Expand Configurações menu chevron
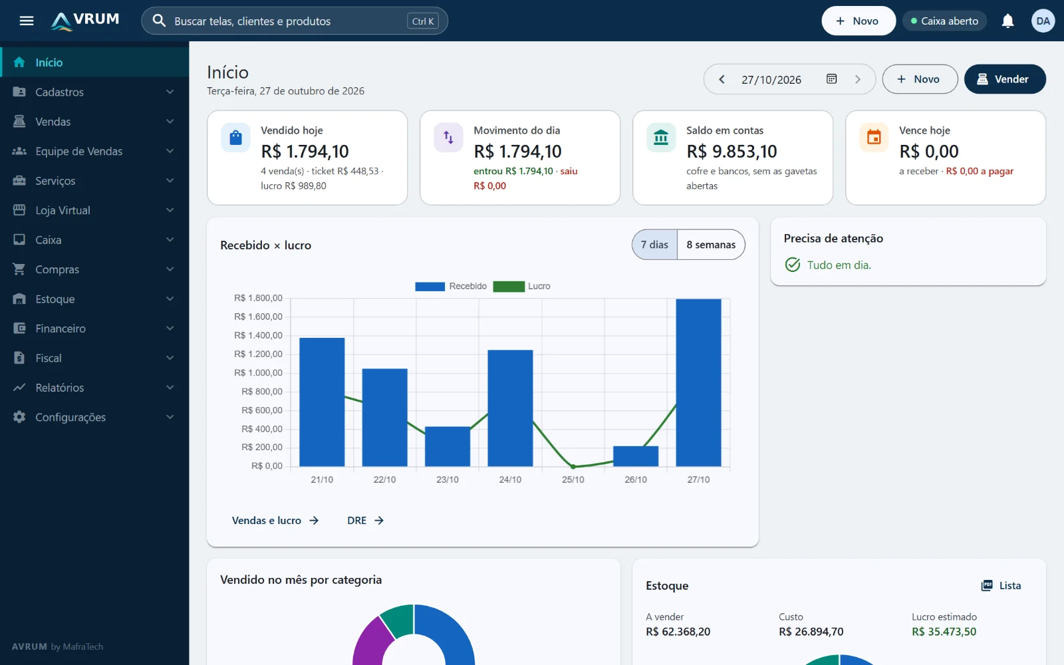This screenshot has height=665, width=1064. (x=170, y=417)
